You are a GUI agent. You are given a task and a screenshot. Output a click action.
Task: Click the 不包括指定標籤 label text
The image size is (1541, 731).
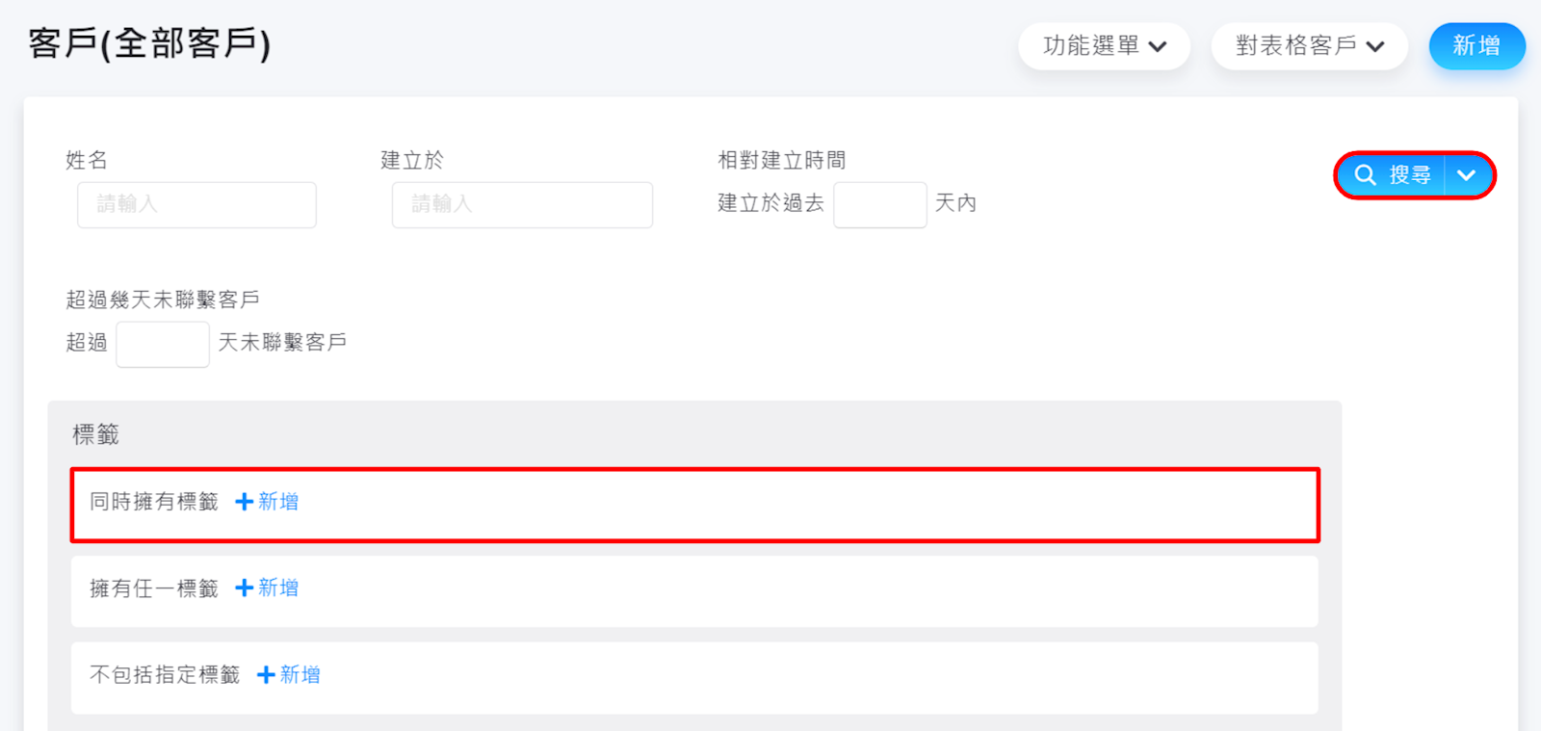point(165,675)
